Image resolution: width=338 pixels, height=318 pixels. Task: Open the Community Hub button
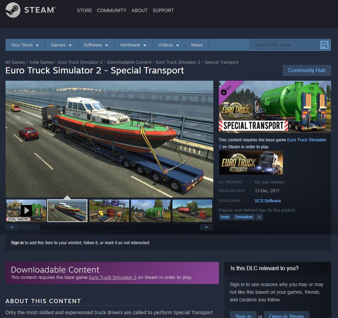pyautogui.click(x=306, y=70)
